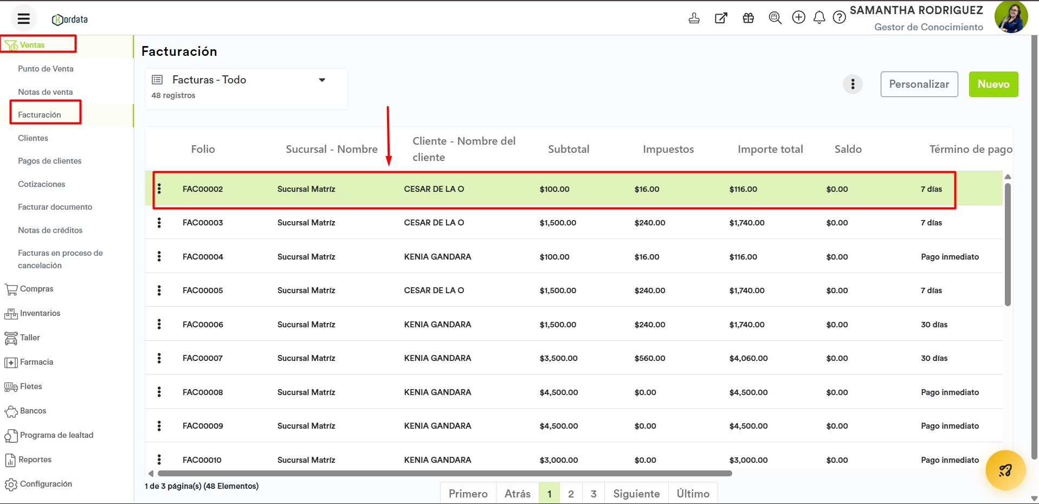
Task: Go to page 2 of results
Action: pos(571,494)
